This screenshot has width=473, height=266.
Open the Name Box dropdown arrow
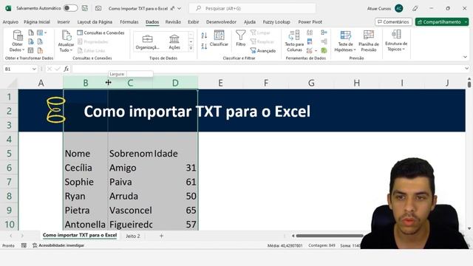(34, 69)
